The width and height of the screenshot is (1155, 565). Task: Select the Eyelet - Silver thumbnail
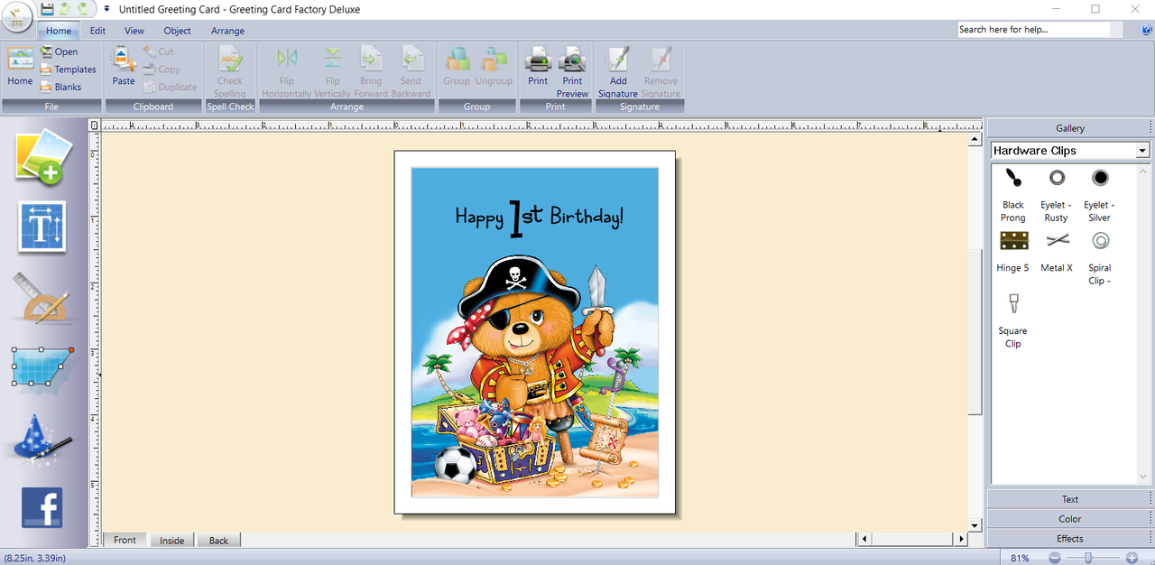tap(1099, 178)
